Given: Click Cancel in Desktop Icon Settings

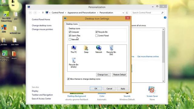Looking at the screenshot, I should tap(109, 89).
